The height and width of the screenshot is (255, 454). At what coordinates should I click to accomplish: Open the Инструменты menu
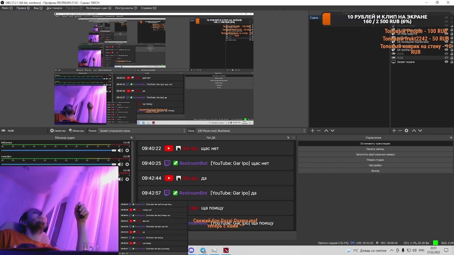126,8
